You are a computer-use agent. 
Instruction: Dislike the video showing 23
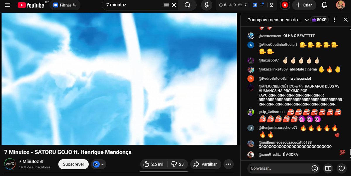pos(178,164)
